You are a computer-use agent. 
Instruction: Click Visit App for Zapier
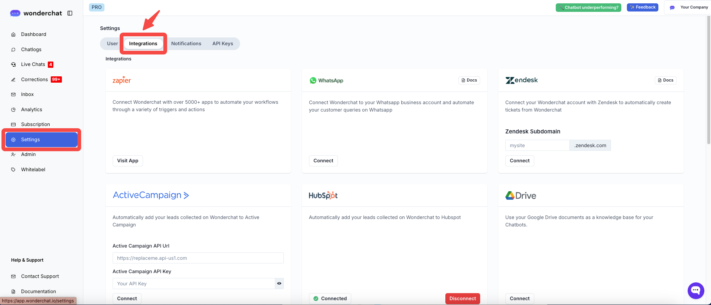(x=127, y=161)
